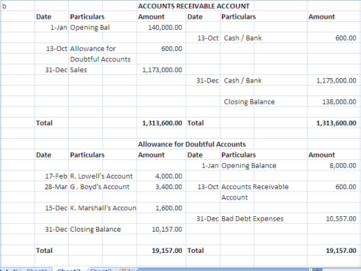Select the 4,000.00 amount cell
The image size is (361, 271).
pos(168,176)
